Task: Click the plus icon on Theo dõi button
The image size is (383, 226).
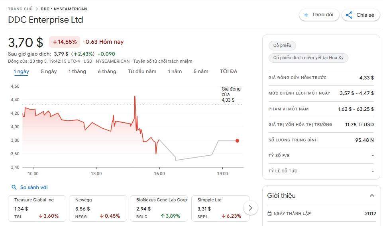Action: click(x=306, y=15)
